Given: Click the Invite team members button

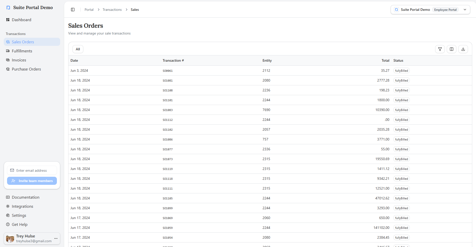Looking at the screenshot, I should pyautogui.click(x=32, y=181).
